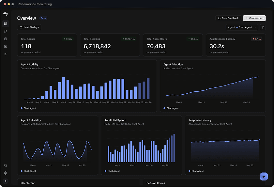Toggle Chat Agent legend in Agent Adoption
Viewport: 274px width, 187px height.
171,108
